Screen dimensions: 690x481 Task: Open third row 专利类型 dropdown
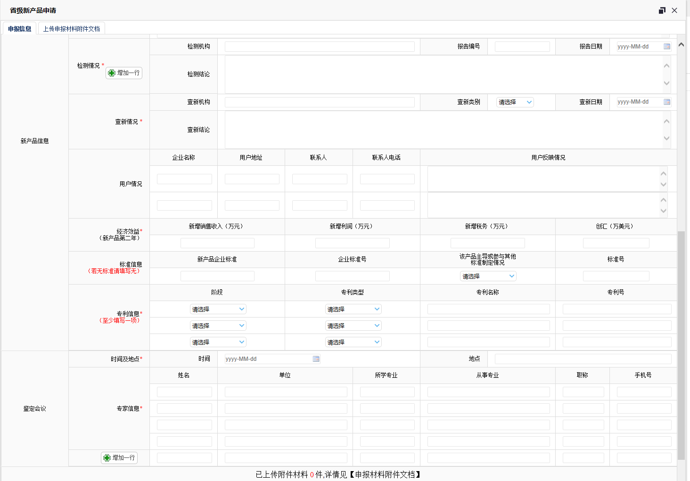[x=353, y=342]
